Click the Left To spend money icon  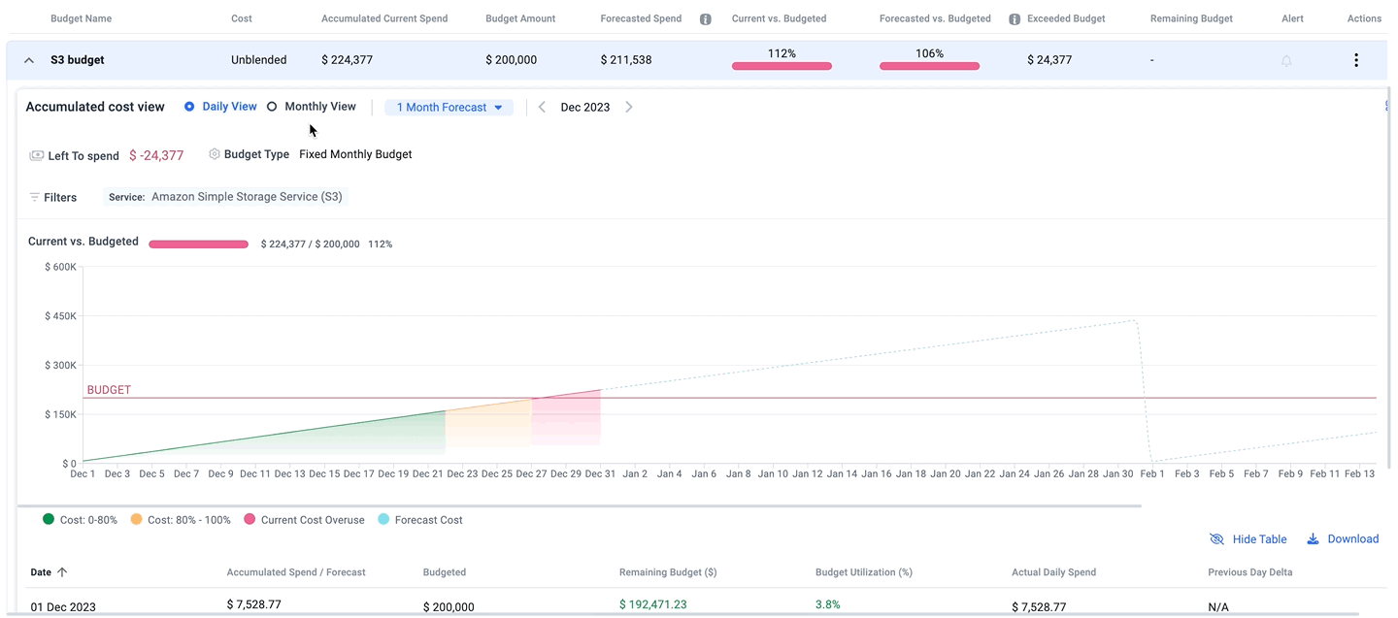coord(37,155)
